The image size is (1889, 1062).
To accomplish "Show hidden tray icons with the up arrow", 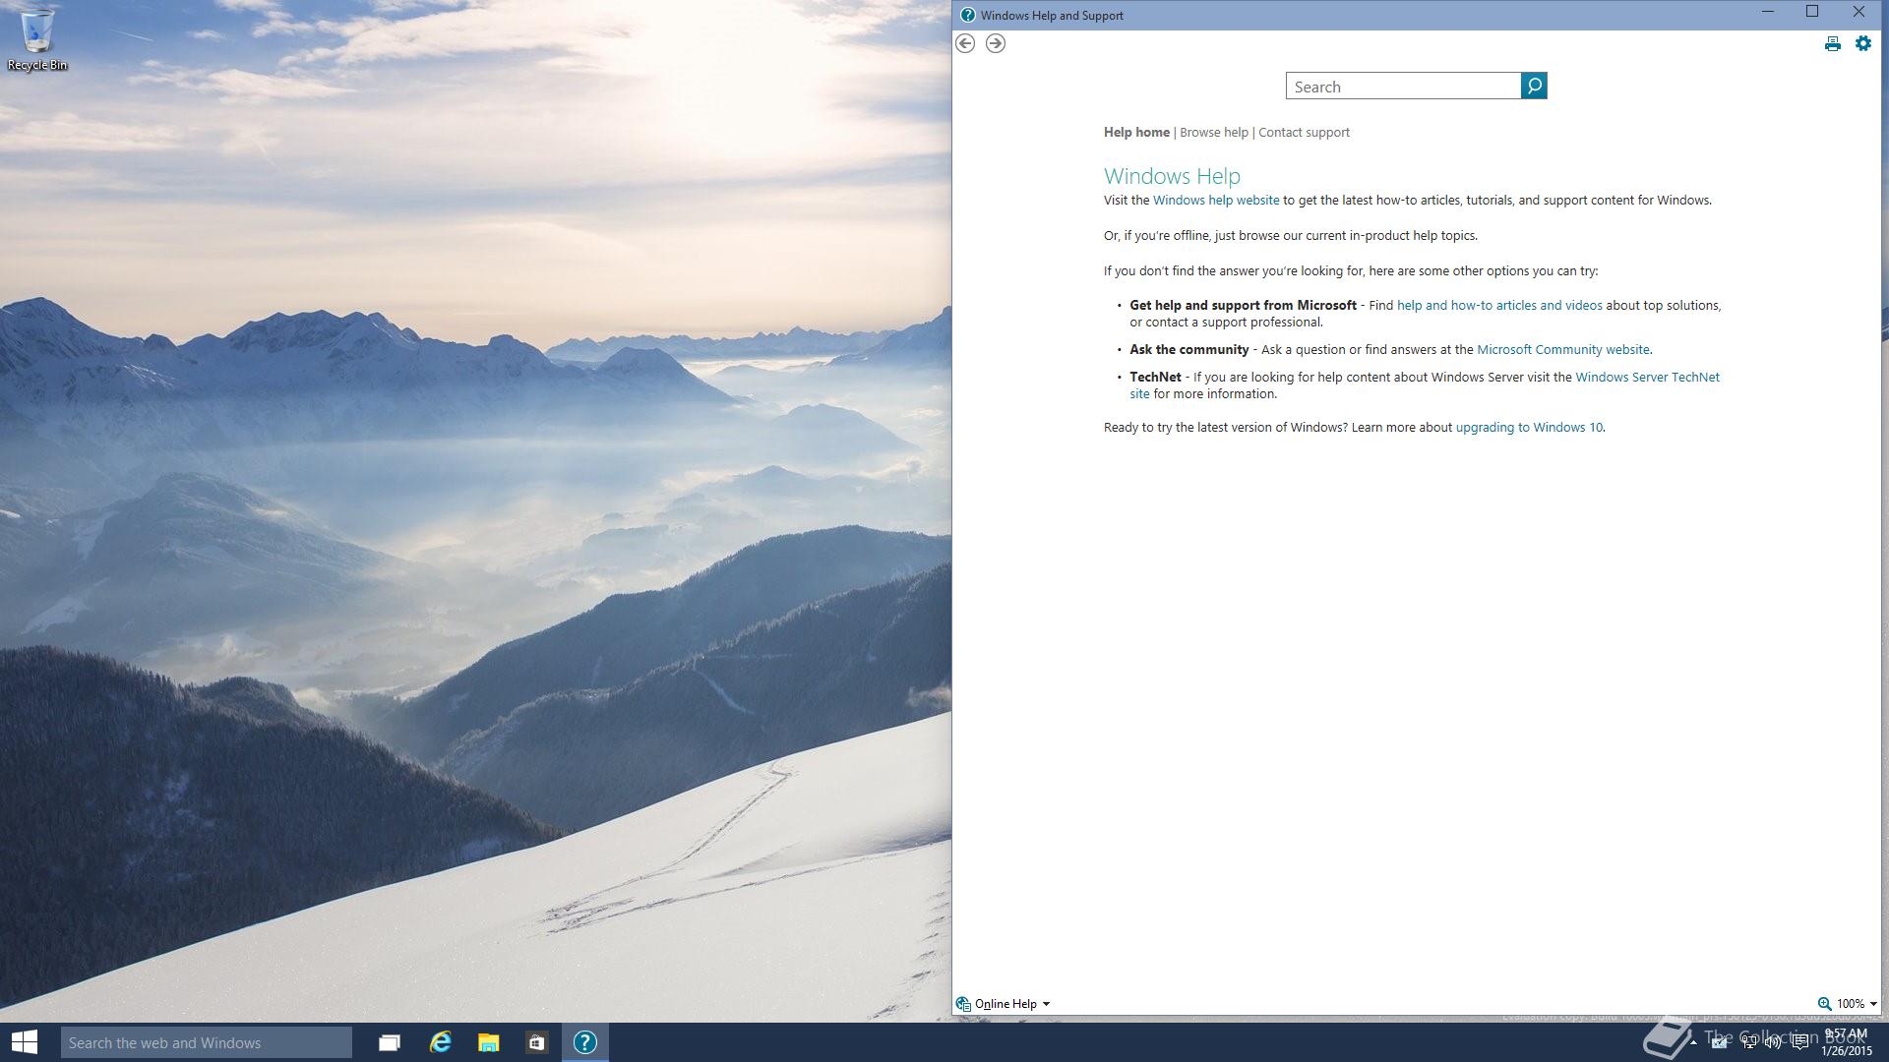I will (1693, 1042).
